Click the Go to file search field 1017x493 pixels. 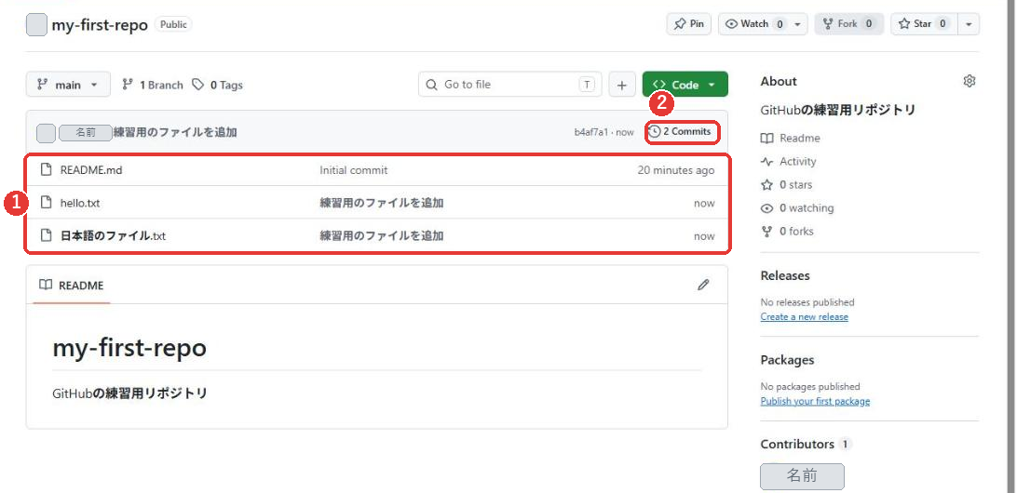(509, 85)
